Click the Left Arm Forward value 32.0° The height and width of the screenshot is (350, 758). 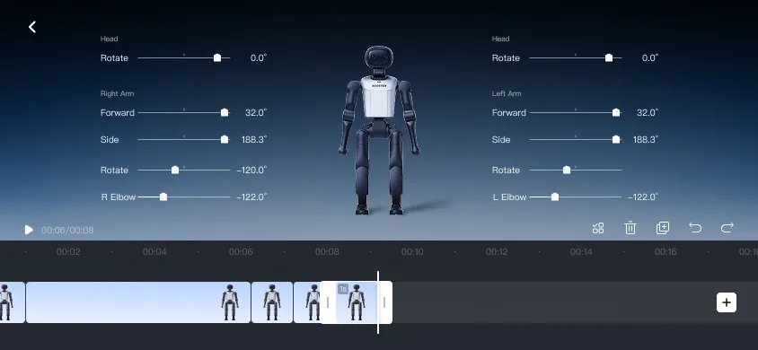(648, 112)
